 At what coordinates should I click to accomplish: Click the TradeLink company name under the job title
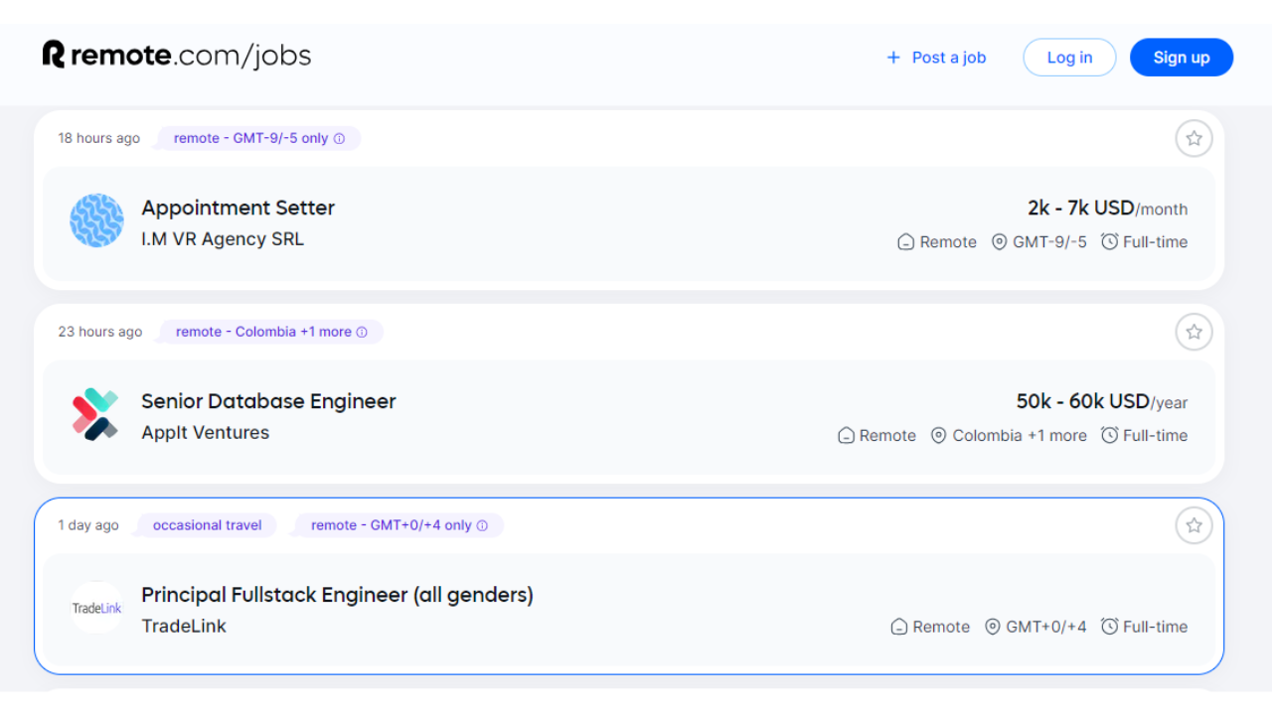pos(184,627)
